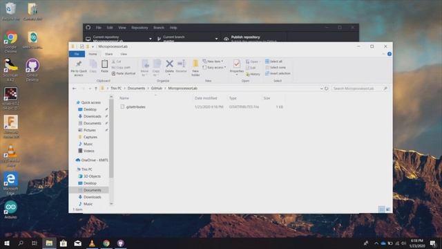Click This PC in the address breadcrumb
The height and width of the screenshot is (249, 442).
[116, 89]
